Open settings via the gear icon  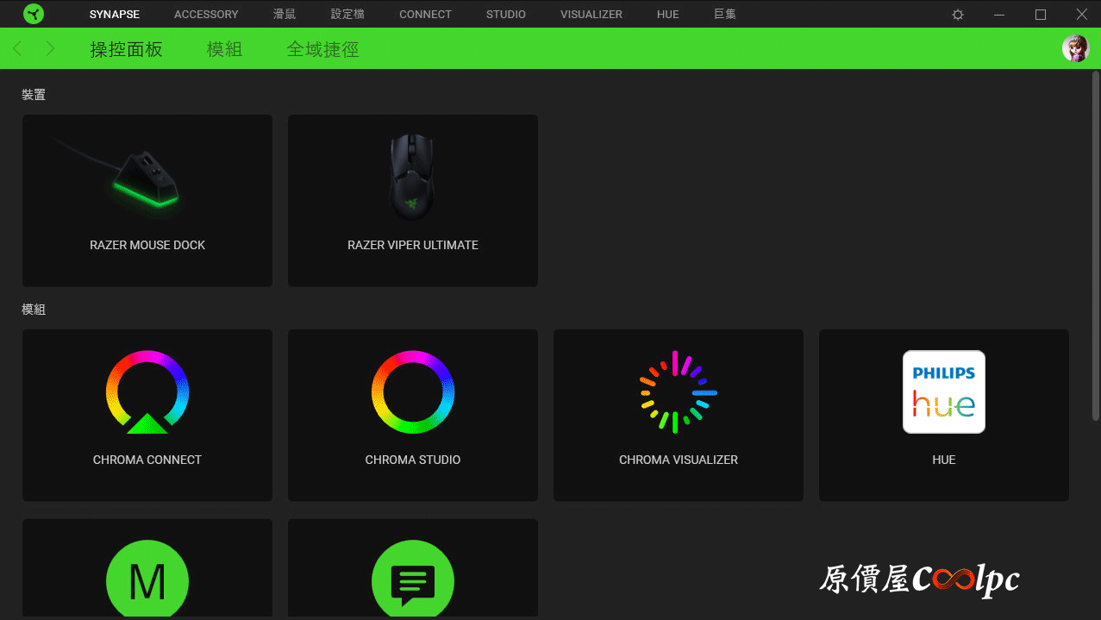[958, 15]
